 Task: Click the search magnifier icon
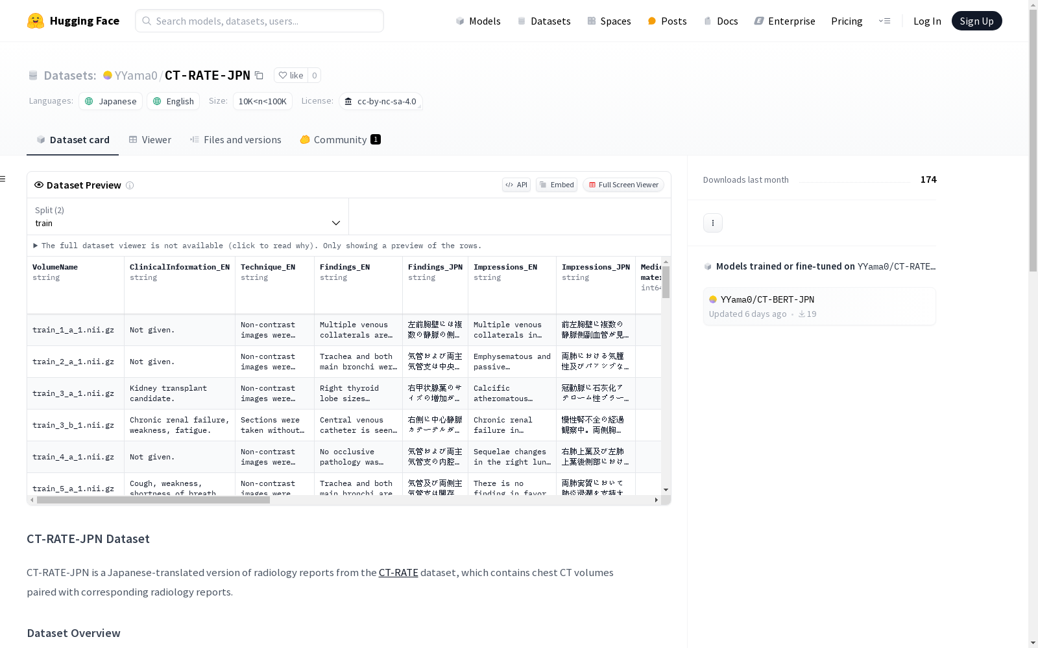click(147, 21)
